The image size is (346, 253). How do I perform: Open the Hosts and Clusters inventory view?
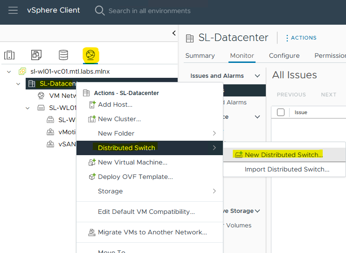click(9, 55)
